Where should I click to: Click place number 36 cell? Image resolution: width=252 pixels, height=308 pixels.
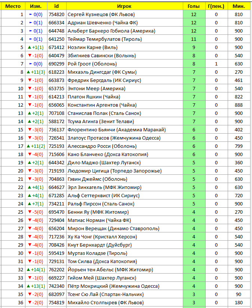point(13,303)
